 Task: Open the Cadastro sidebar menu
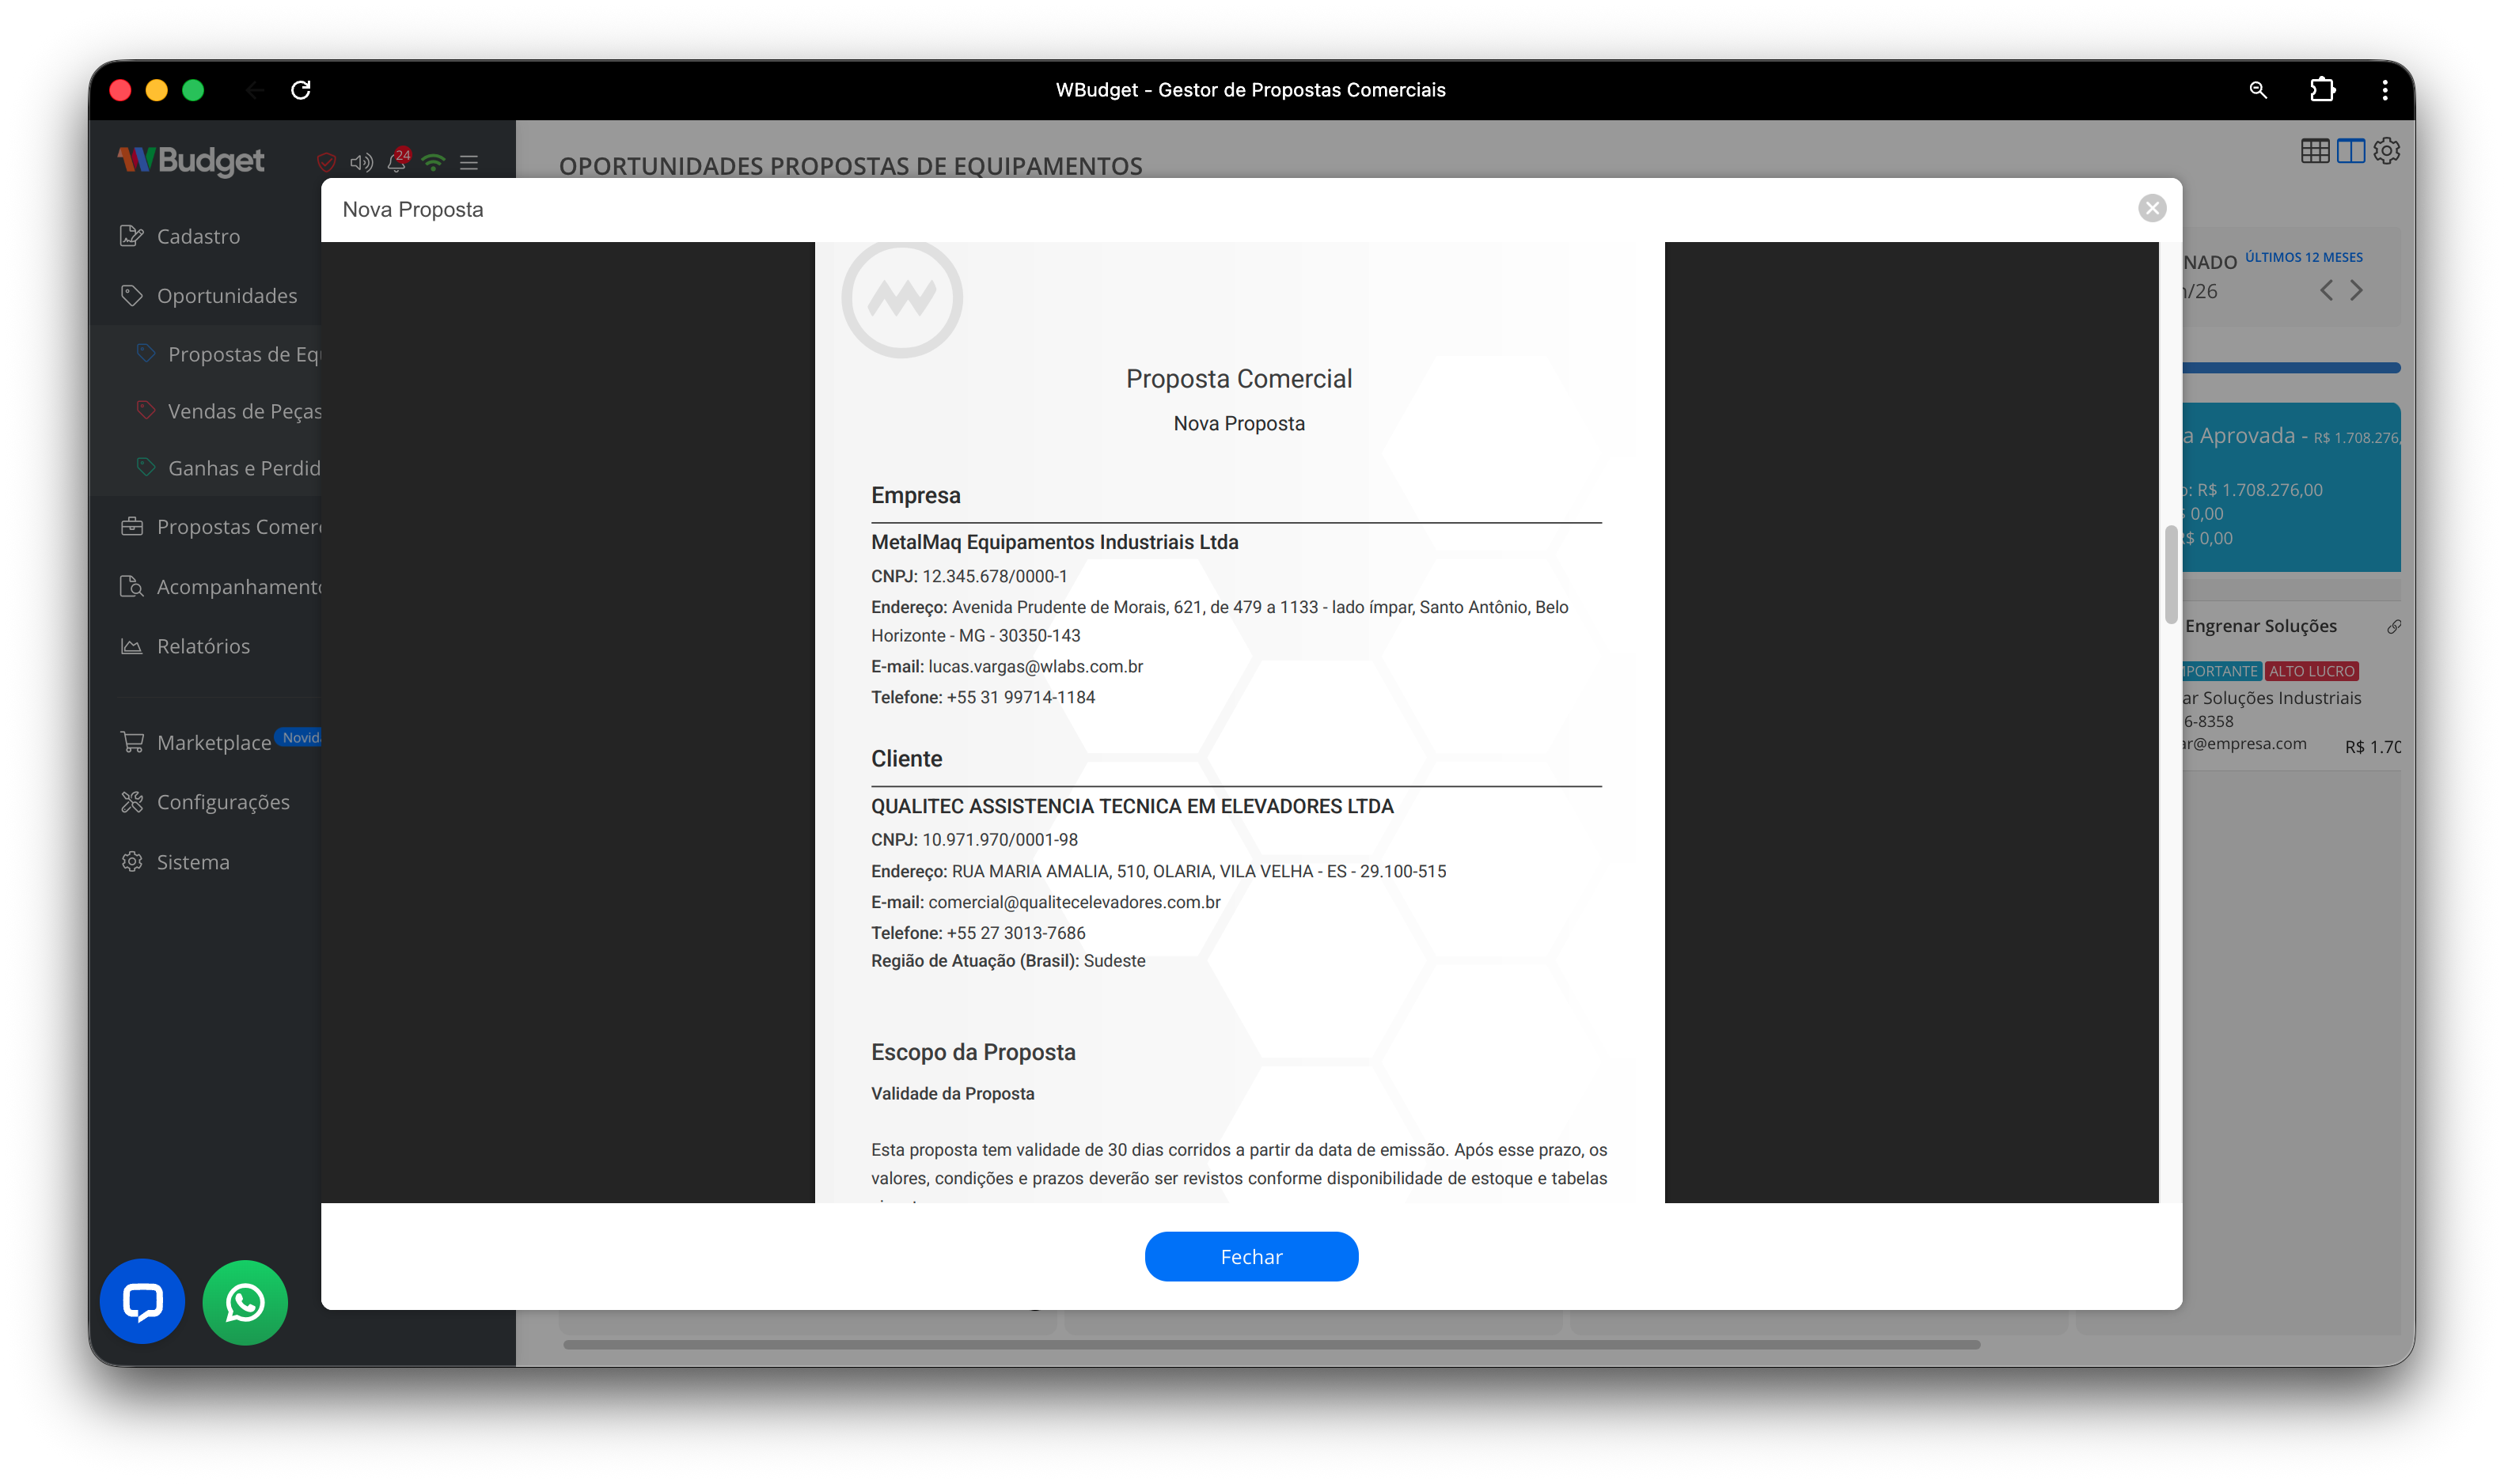pos(198,236)
